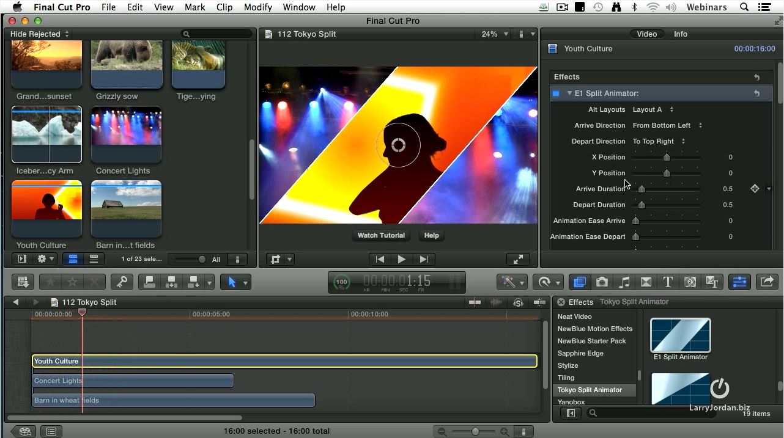784x438 pixels.
Task: Open the Themes Browser icon
Action: click(x=712, y=282)
